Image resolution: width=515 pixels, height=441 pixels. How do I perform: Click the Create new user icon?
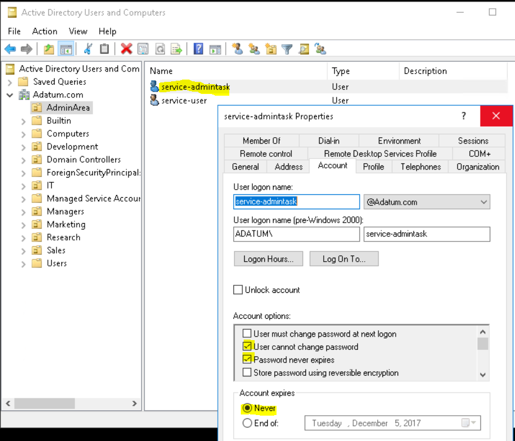tap(237, 49)
